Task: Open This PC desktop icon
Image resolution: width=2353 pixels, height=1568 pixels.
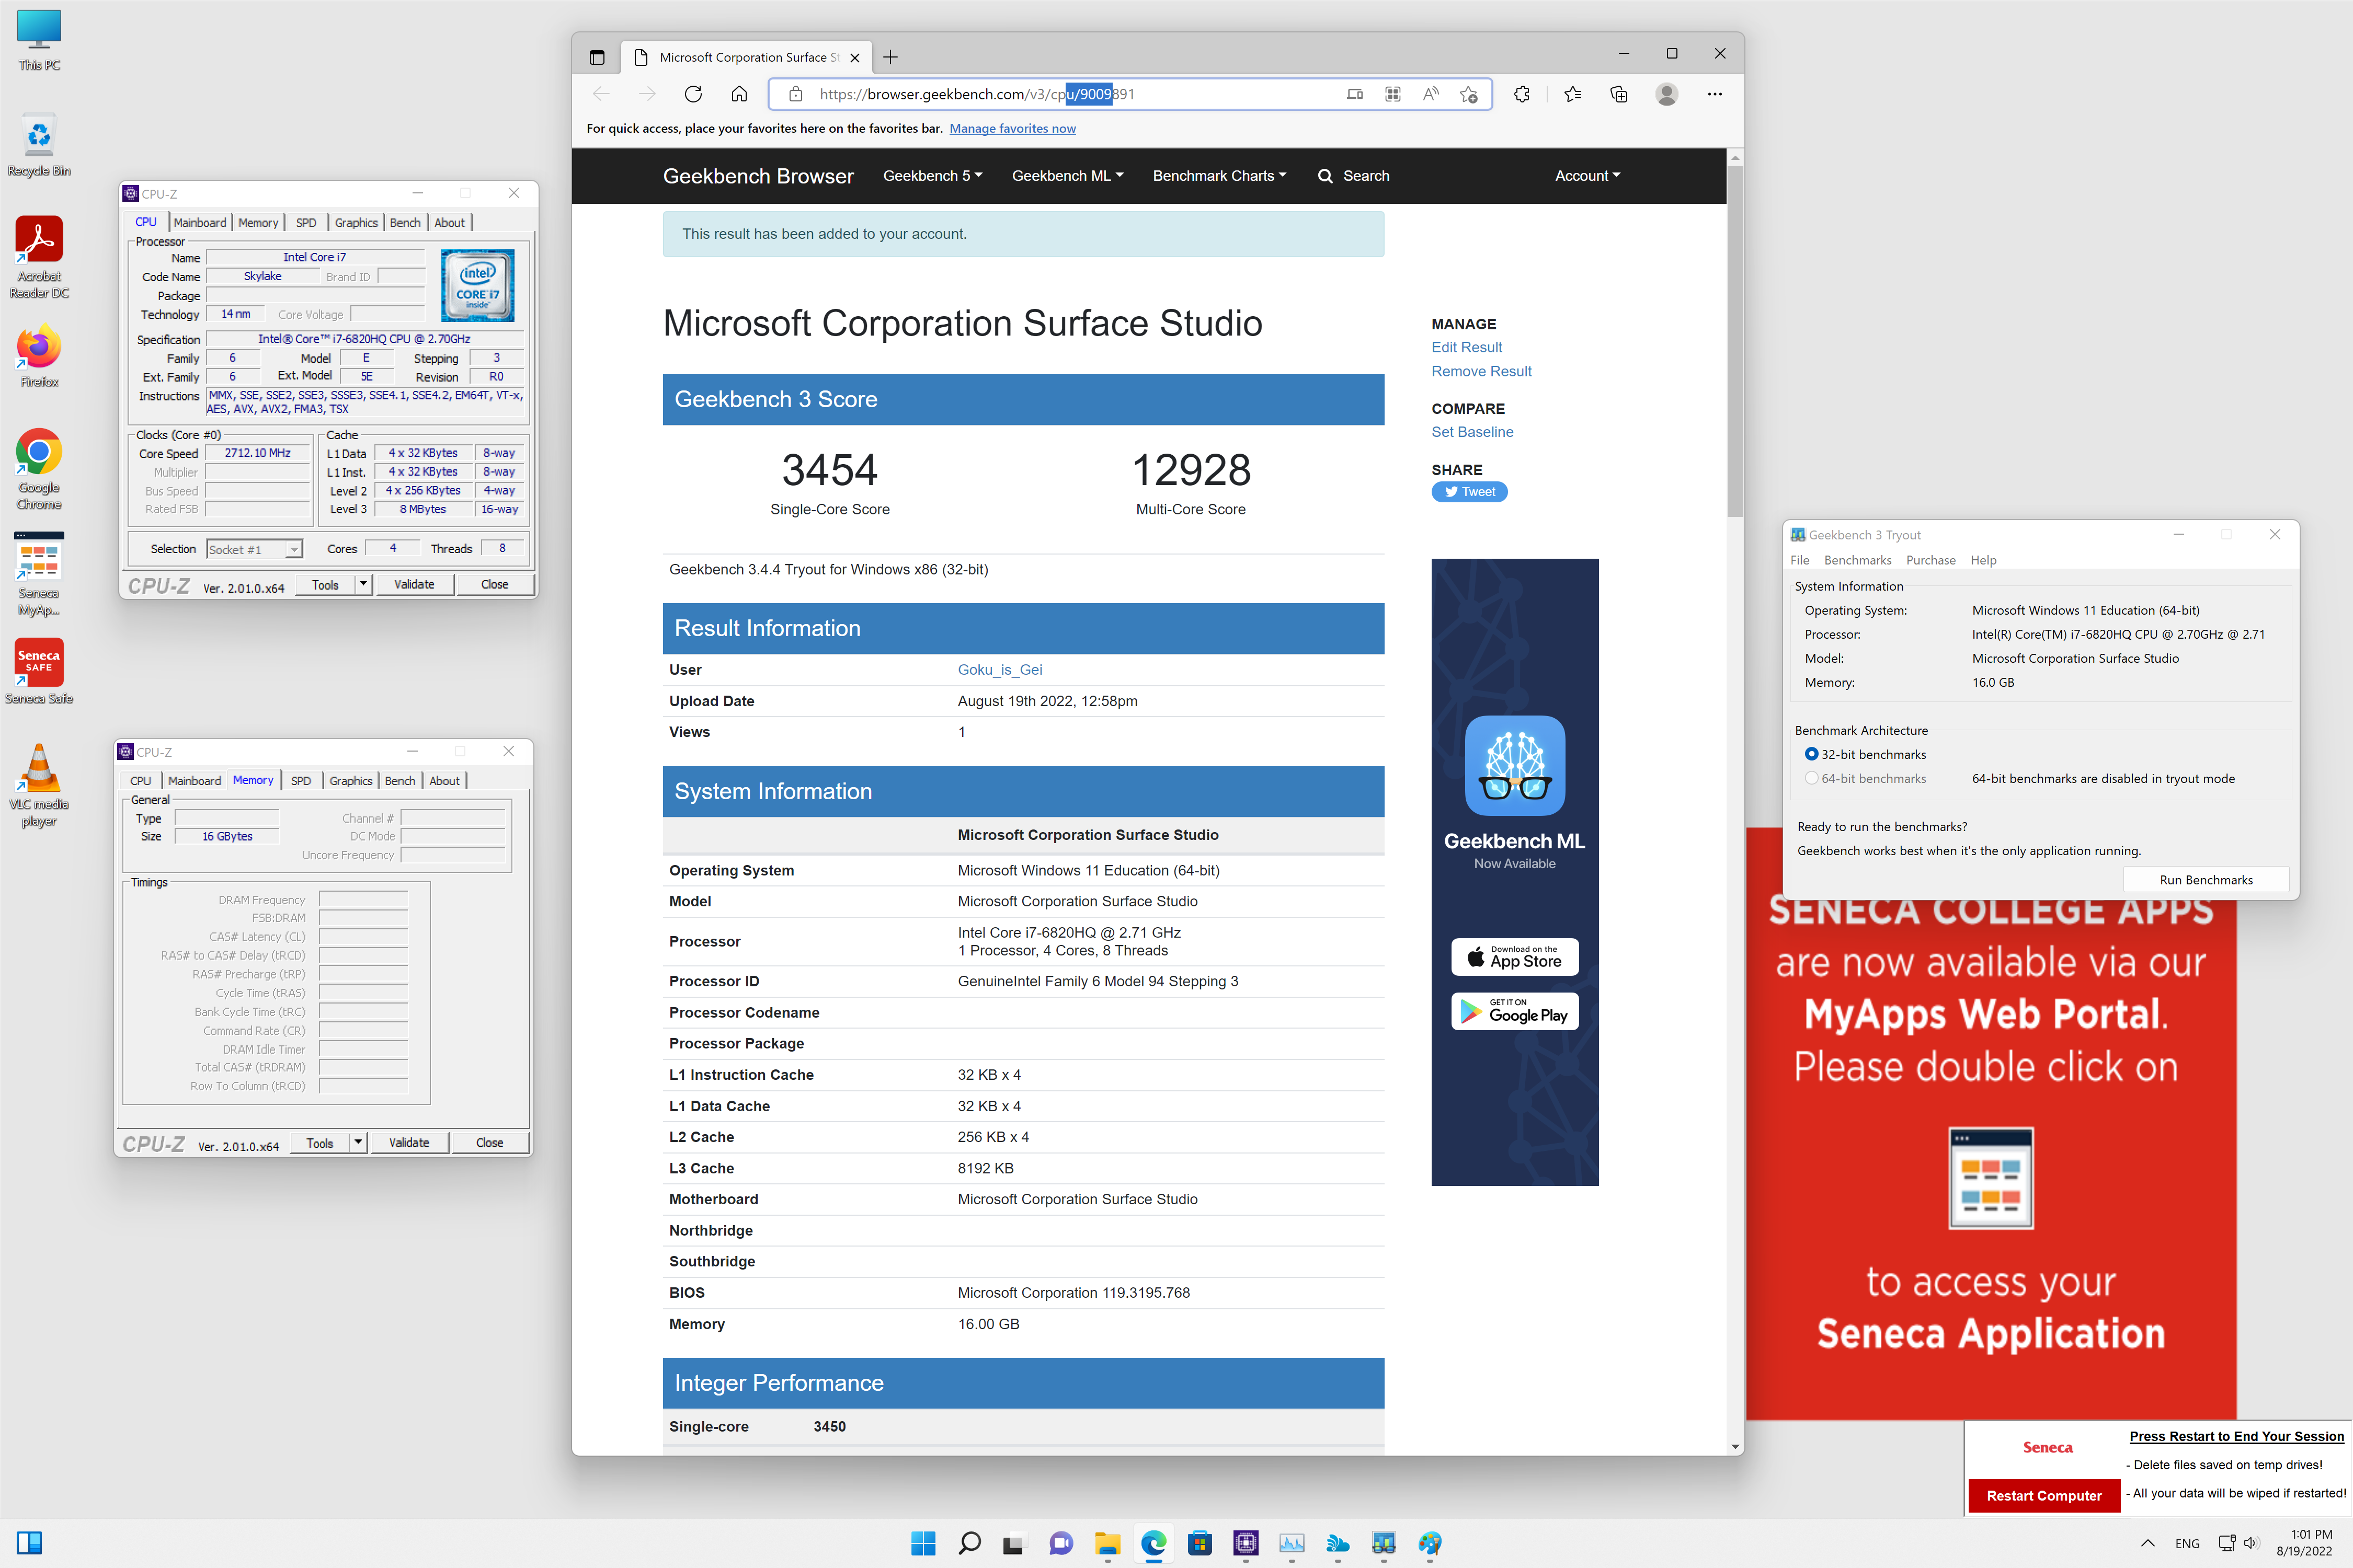Action: pyautogui.click(x=39, y=40)
